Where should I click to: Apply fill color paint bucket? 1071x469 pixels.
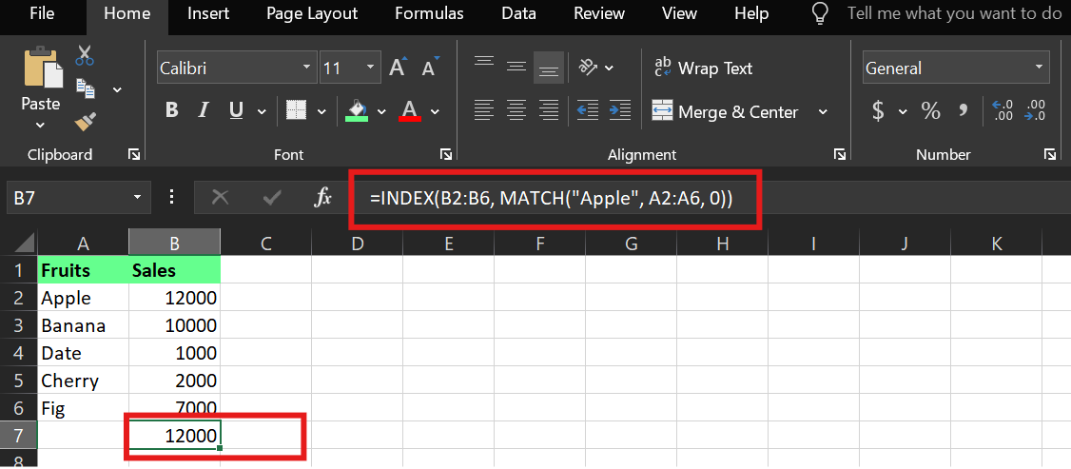[358, 110]
